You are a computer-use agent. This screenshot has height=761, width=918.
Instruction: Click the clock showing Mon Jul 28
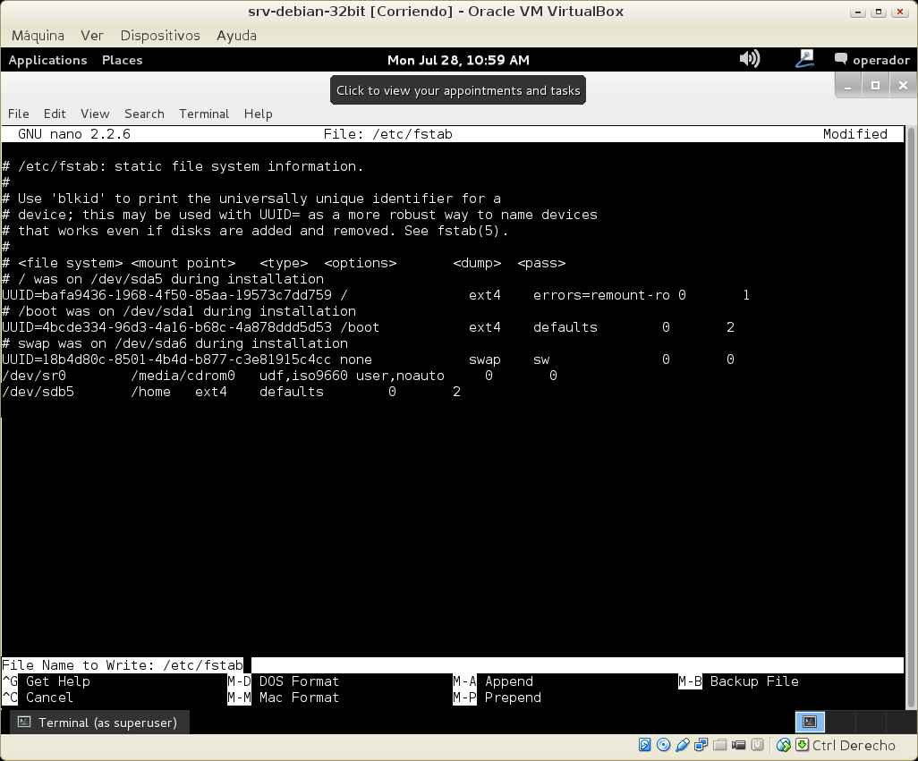[458, 60]
